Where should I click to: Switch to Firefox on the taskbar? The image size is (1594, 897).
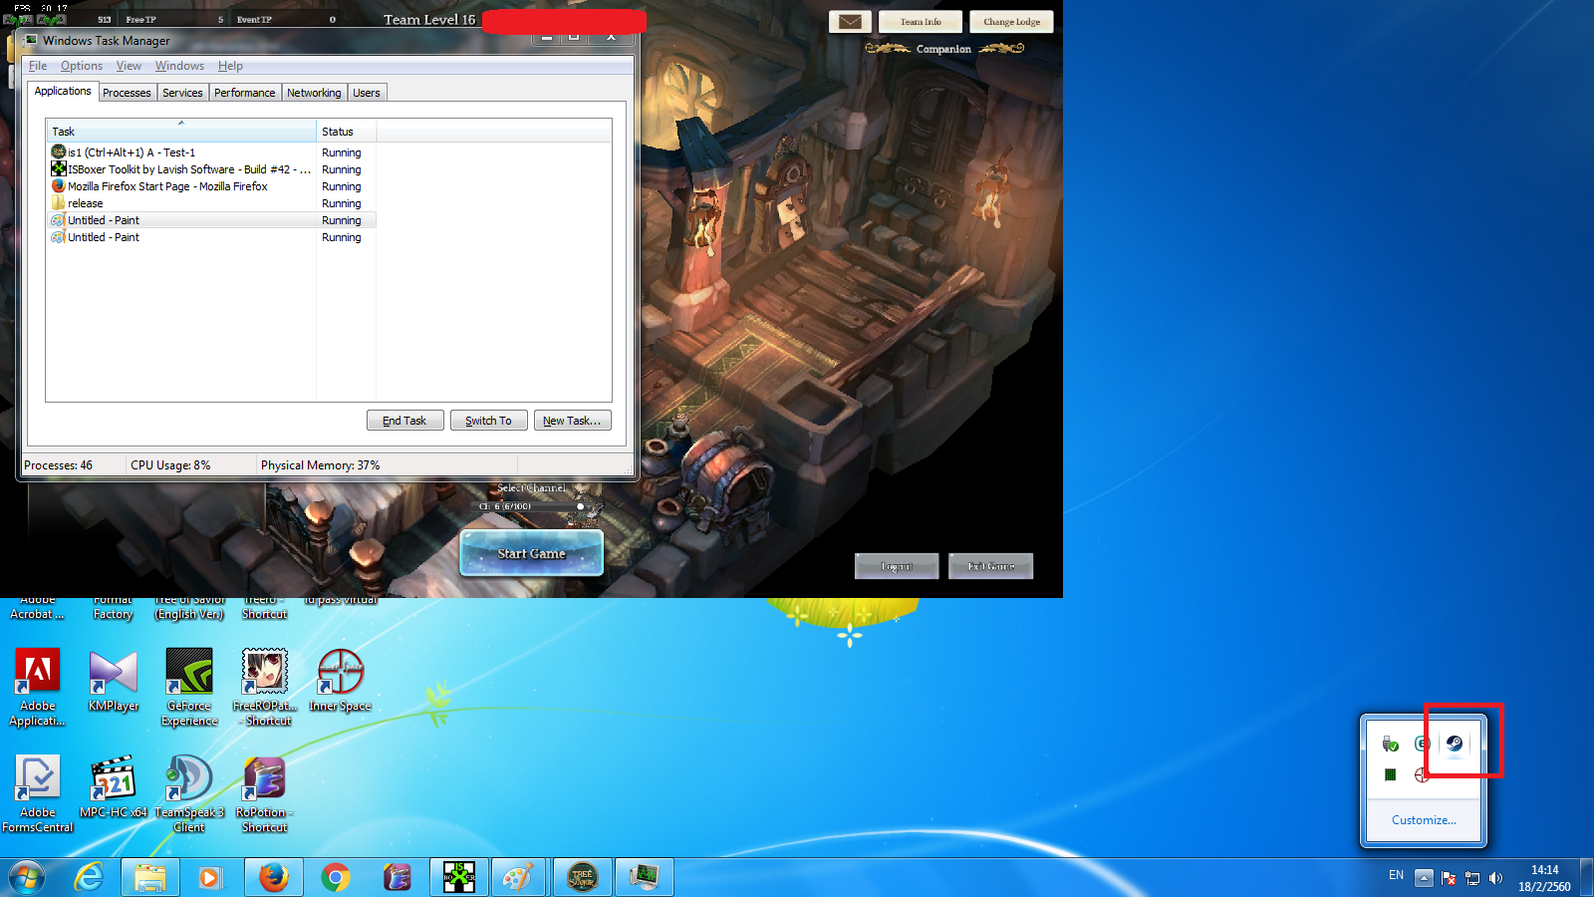click(x=273, y=878)
